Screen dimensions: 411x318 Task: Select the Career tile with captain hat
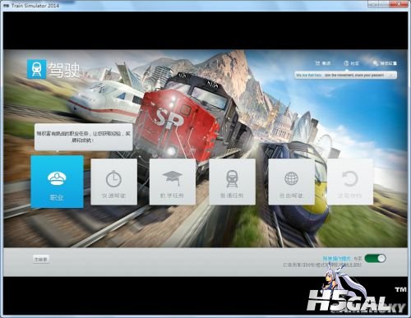(57, 182)
